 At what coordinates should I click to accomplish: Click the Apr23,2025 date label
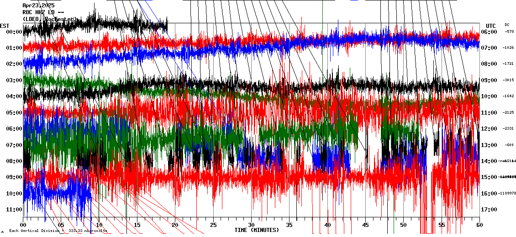tap(38, 5)
